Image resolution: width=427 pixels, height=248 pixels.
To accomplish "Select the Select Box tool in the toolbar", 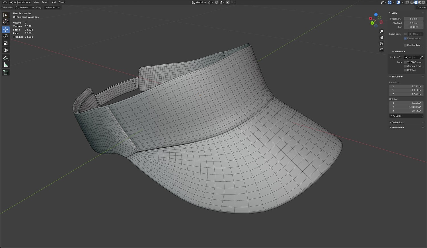I will pos(6,15).
